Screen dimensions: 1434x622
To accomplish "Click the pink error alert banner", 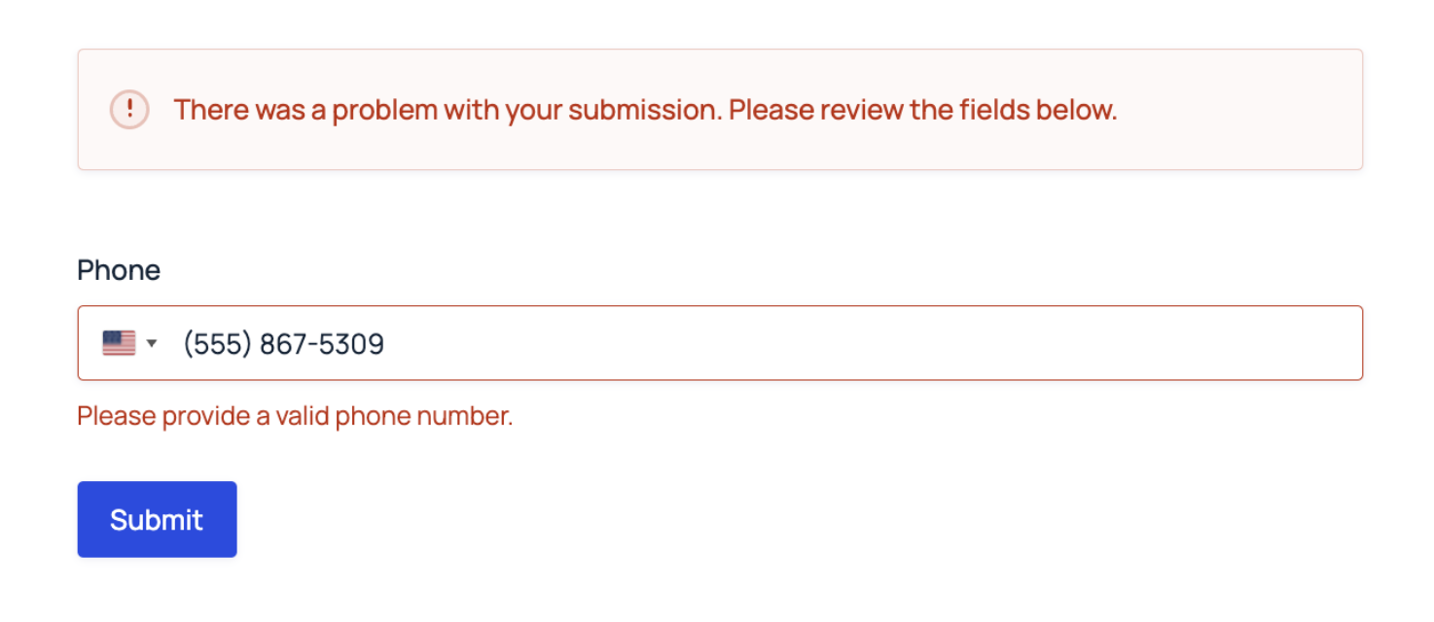I will click(x=720, y=110).
